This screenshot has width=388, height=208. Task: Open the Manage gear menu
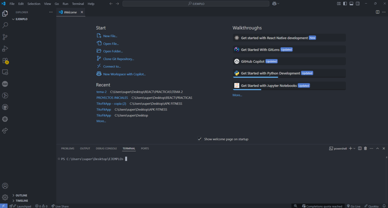coord(5,197)
